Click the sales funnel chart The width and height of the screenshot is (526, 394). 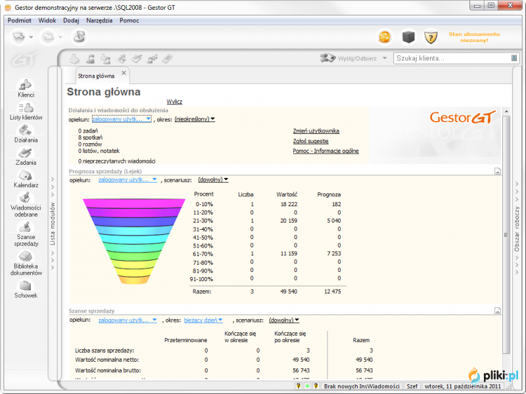coord(134,241)
